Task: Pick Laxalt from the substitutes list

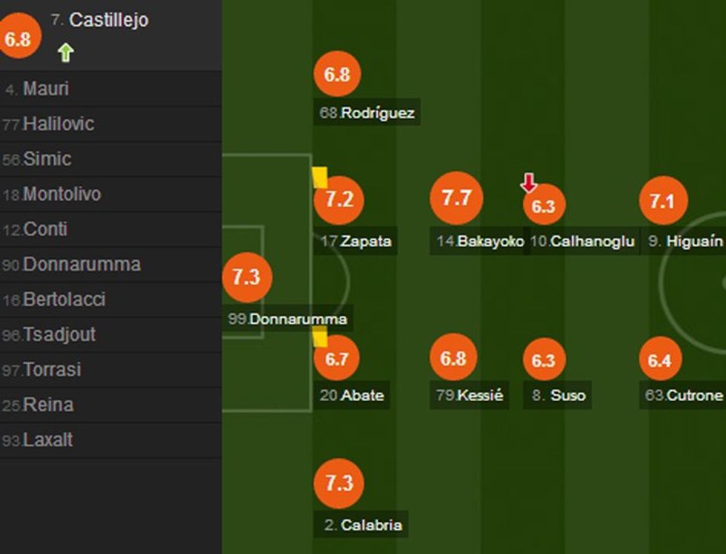Action: click(x=48, y=440)
